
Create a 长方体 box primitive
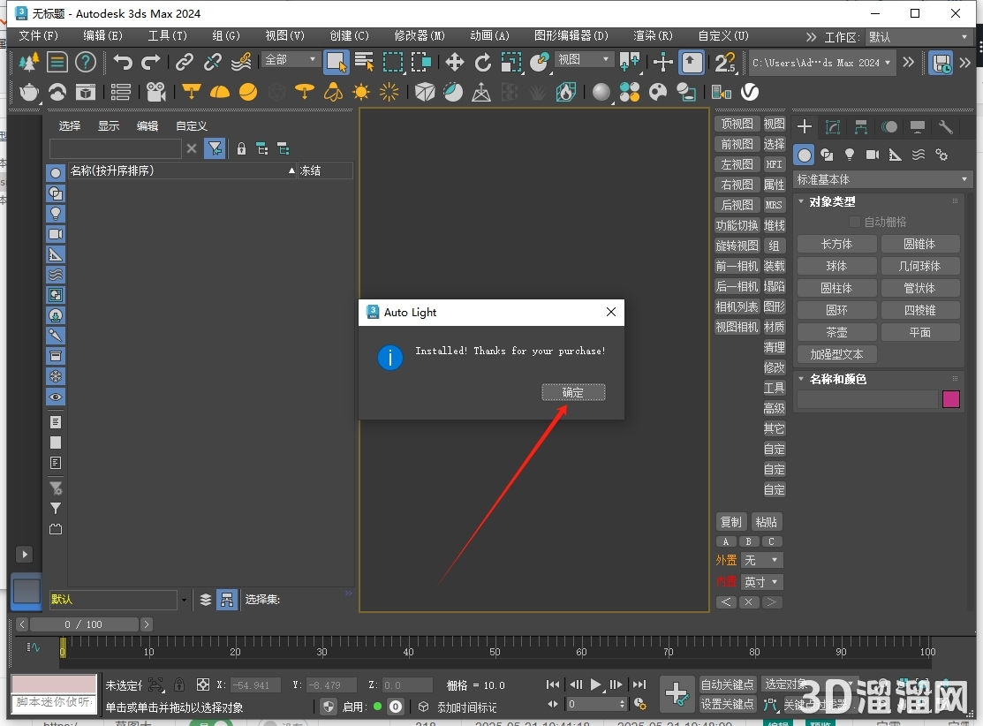[x=836, y=244]
